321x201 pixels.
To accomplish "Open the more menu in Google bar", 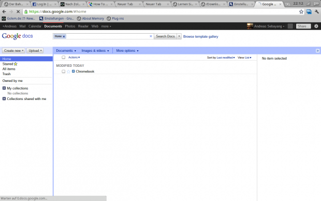I will (x=106, y=26).
